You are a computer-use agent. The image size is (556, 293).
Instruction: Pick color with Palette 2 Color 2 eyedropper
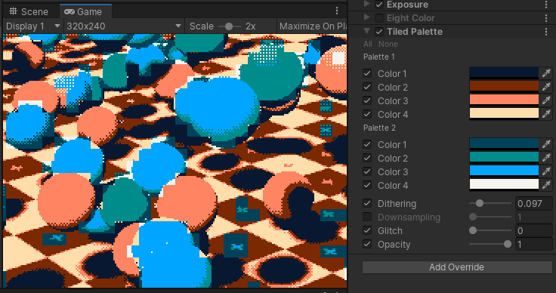click(x=545, y=158)
